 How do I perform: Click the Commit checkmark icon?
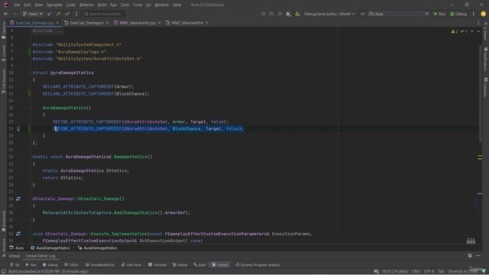67,14
